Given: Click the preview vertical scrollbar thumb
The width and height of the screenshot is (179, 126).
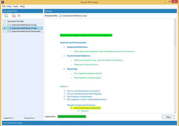Looking at the screenshot, I should tap(175, 33).
